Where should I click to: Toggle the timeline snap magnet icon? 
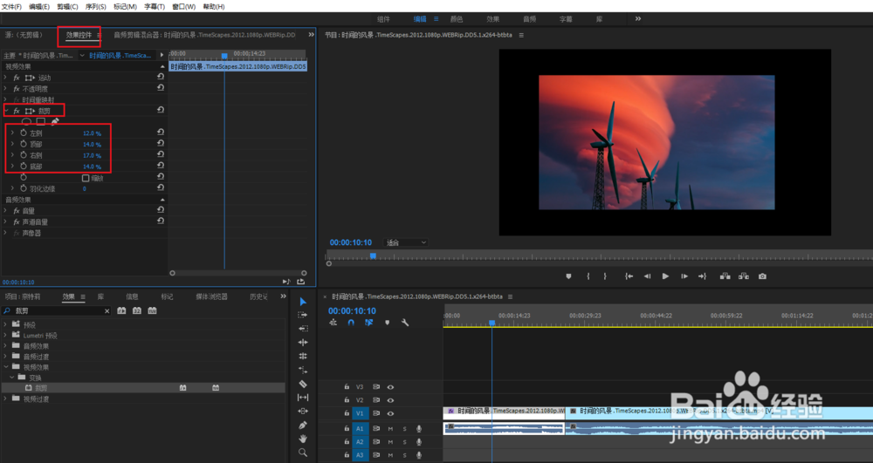pyautogui.click(x=351, y=323)
